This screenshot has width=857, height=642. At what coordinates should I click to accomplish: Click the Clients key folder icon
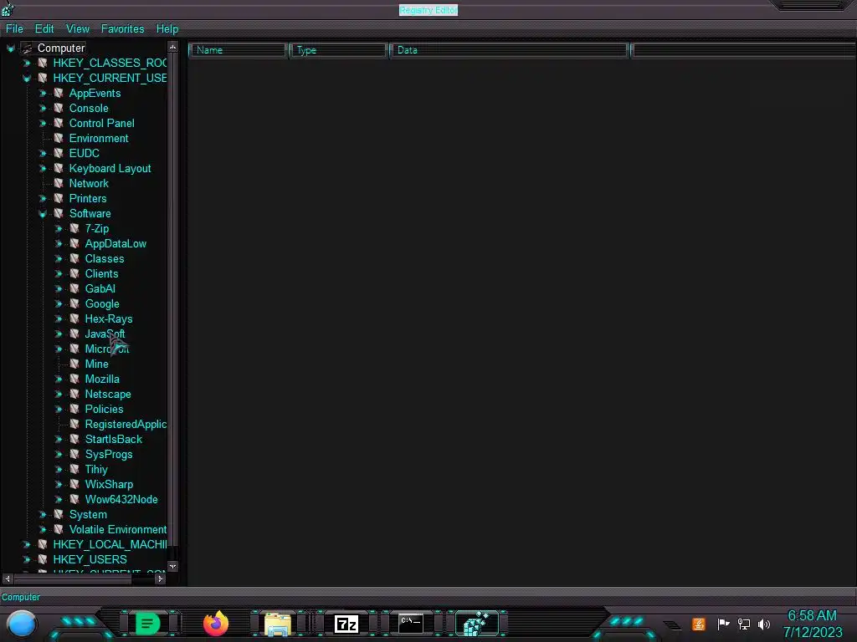74,273
